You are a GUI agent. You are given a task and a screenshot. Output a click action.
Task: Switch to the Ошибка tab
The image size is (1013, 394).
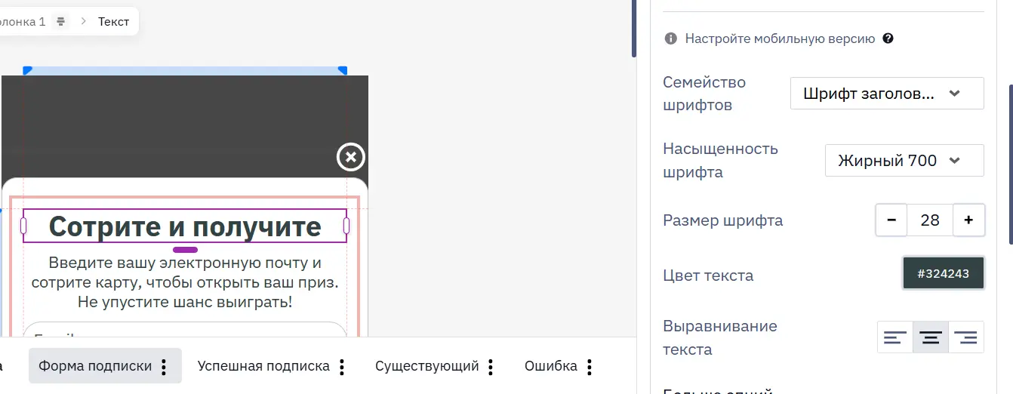pyautogui.click(x=551, y=366)
